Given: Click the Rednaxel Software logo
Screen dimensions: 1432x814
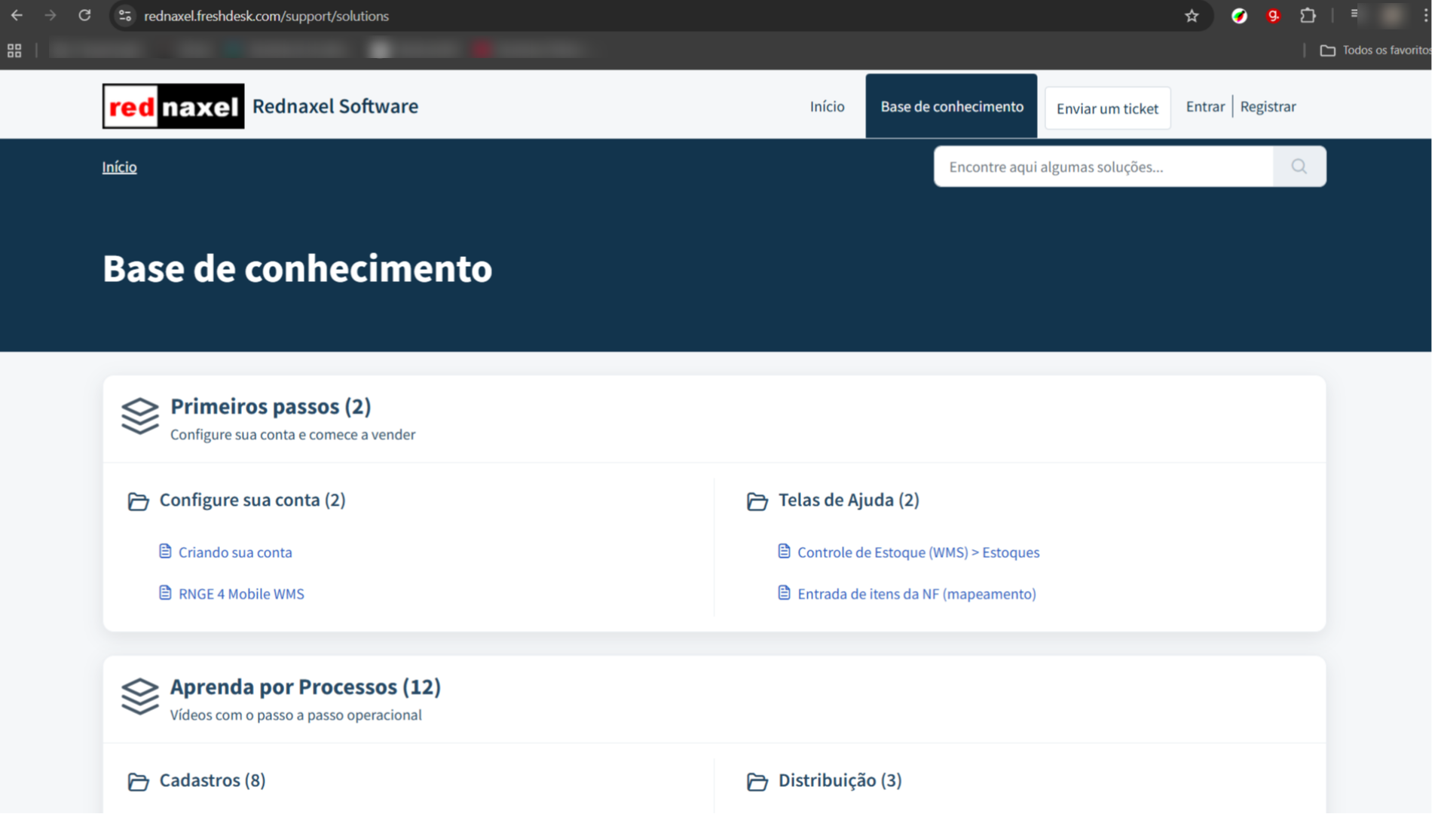Looking at the screenshot, I should pos(173,106).
